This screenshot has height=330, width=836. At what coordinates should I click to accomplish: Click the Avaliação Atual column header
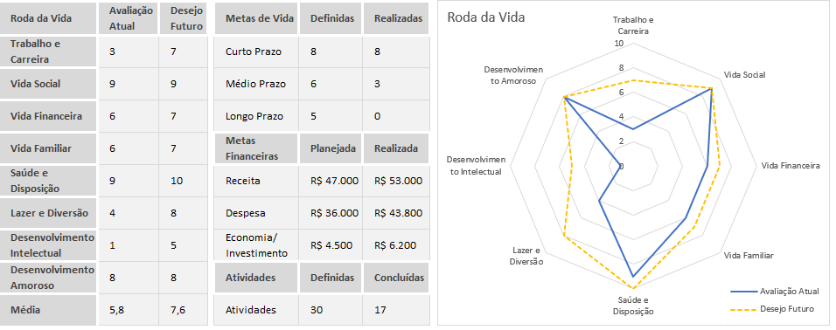tap(129, 18)
